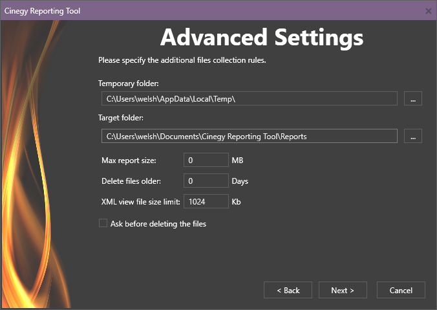Viewport: 437px width, 310px height.
Task: Click the 'Advanced Settings' heading
Action: pyautogui.click(x=262, y=38)
